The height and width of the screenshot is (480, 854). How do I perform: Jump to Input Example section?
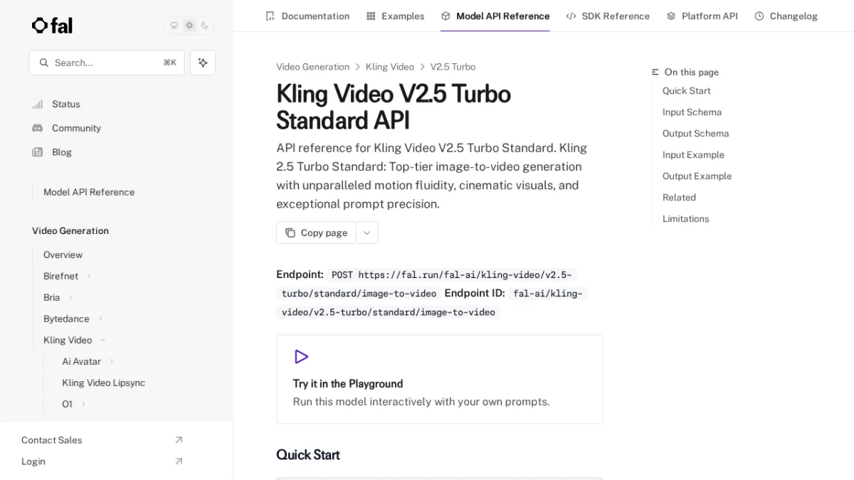tap(693, 155)
